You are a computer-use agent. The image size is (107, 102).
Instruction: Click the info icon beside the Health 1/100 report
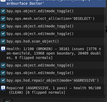tap(3, 49)
